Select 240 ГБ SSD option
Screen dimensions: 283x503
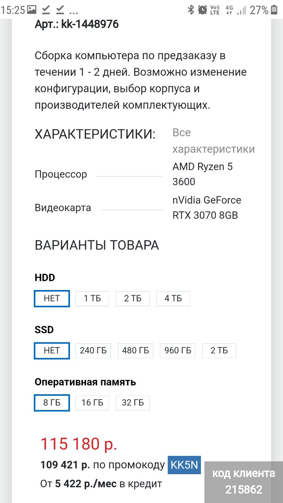(x=93, y=351)
